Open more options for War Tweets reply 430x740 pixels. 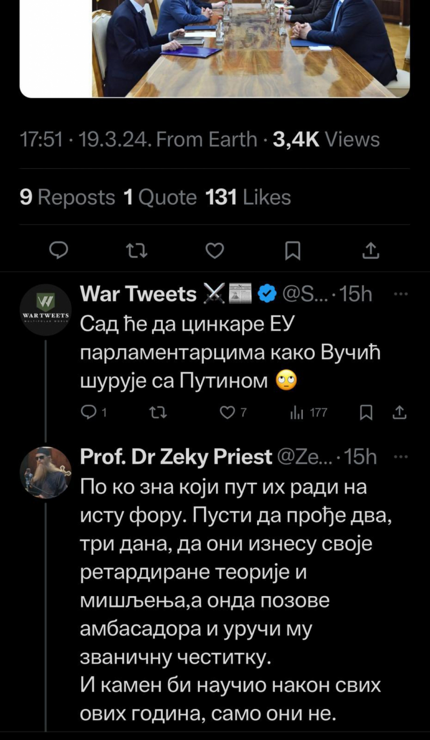pos(400,294)
